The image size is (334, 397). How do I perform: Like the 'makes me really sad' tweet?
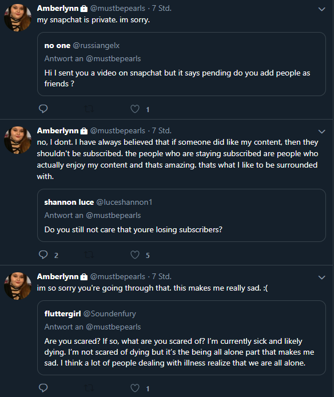point(135,388)
